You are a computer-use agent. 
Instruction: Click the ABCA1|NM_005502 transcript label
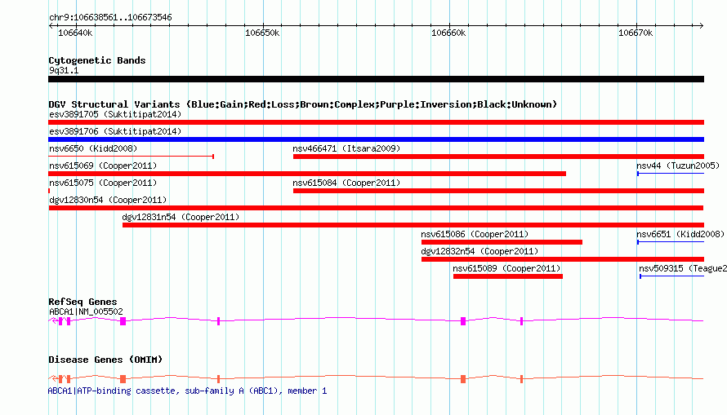[86, 311]
